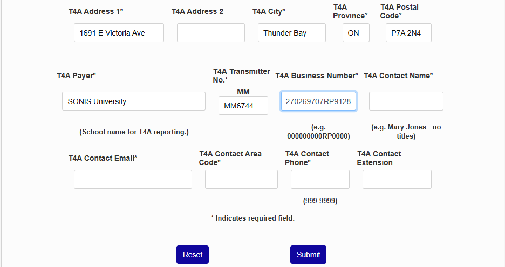505x267 pixels.
Task: Click the School name for T4A reporting hint
Action: [x=134, y=132]
